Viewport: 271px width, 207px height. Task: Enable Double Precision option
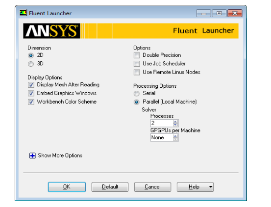point(137,55)
